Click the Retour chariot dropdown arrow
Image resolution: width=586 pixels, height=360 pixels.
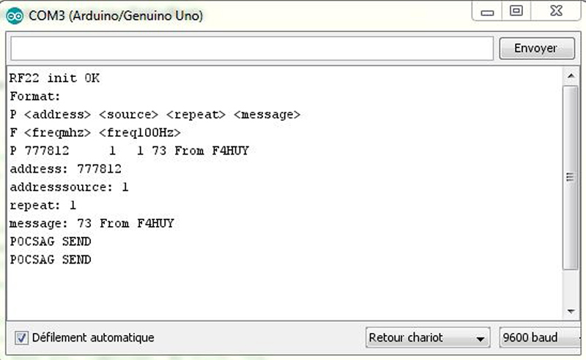pos(481,339)
